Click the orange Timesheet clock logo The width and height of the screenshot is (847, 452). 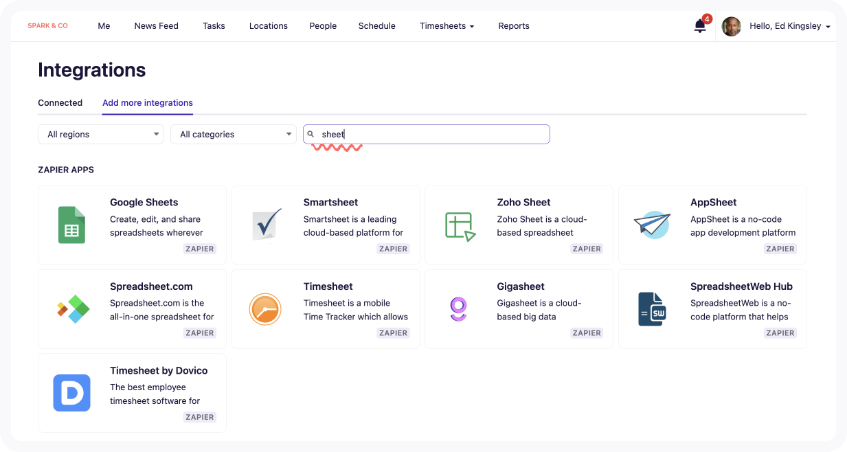[x=265, y=309]
